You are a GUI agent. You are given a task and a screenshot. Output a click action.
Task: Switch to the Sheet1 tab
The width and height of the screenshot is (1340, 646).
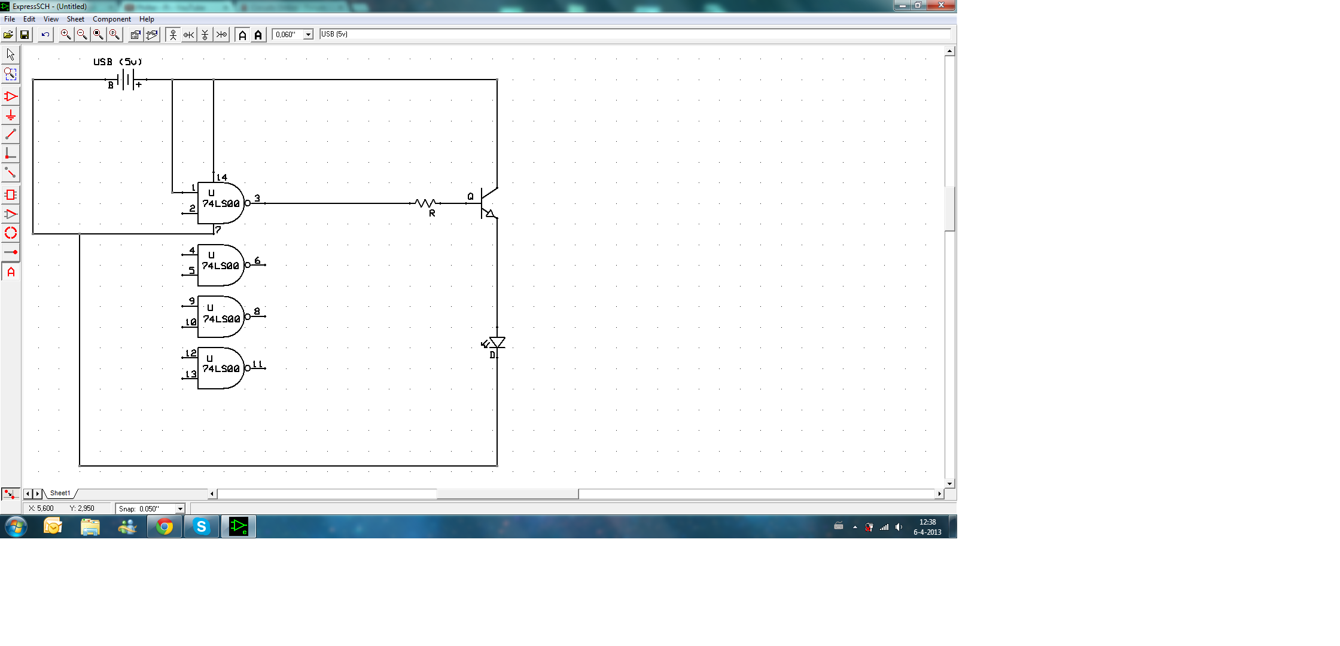click(x=60, y=493)
